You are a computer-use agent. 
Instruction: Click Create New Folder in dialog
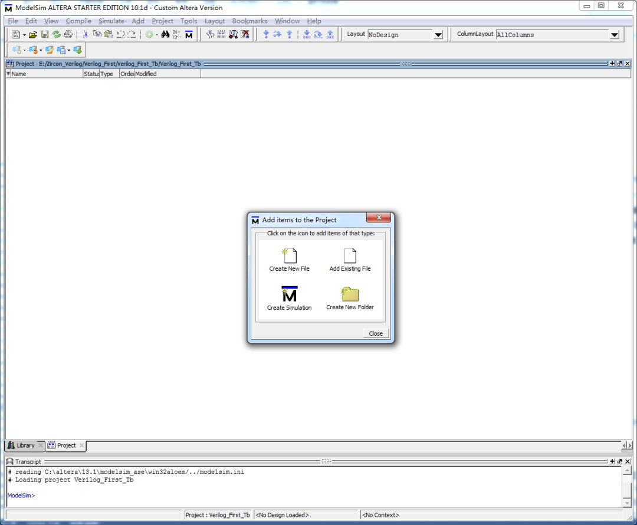tap(350, 298)
